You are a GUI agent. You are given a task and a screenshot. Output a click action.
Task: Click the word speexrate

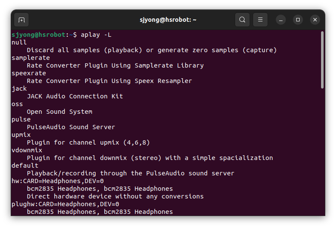pyautogui.click(x=29, y=73)
